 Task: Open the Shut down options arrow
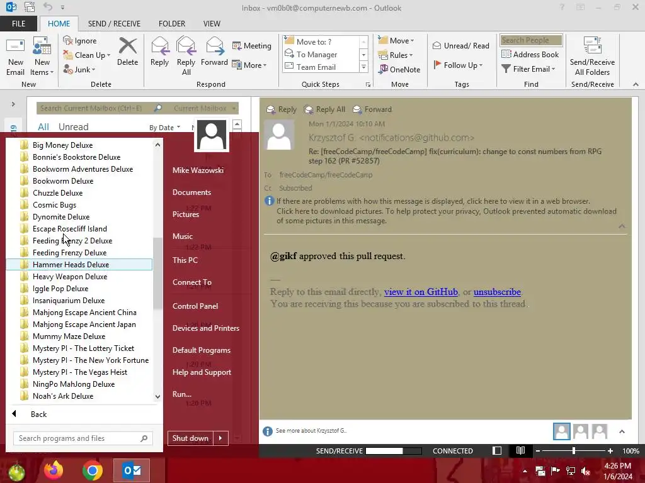coord(221,438)
